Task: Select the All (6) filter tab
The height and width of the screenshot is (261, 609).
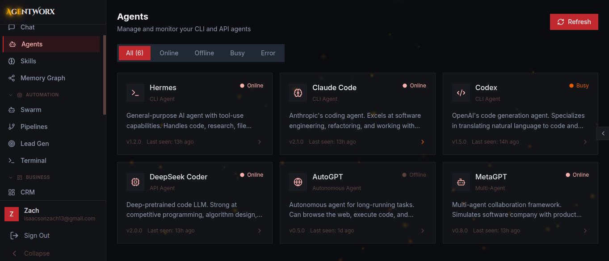Action: coord(134,53)
